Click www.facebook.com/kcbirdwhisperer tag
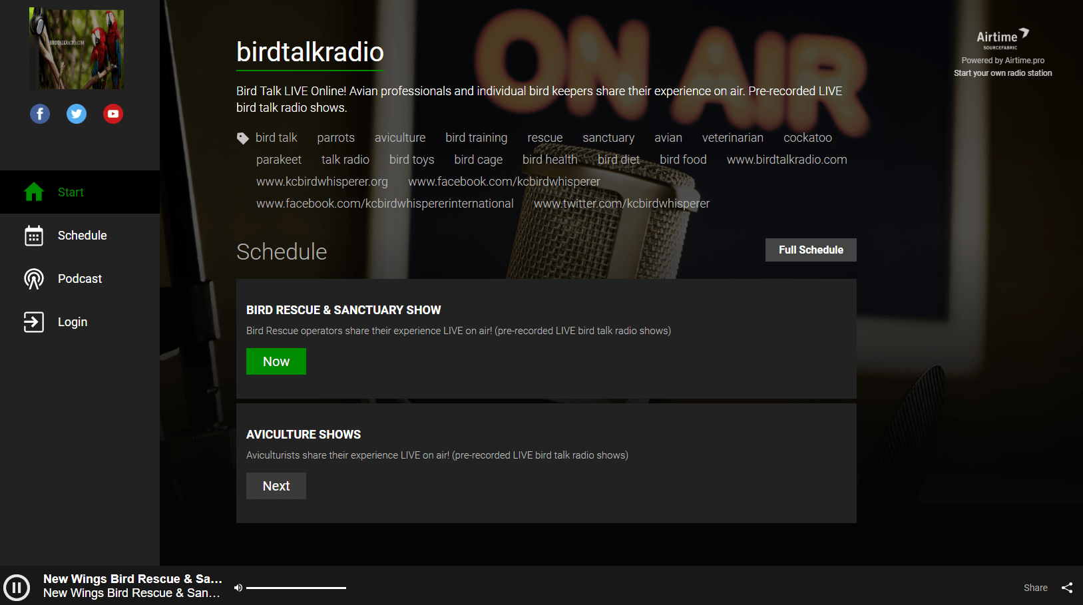Image resolution: width=1083 pixels, height=605 pixels. tap(504, 182)
